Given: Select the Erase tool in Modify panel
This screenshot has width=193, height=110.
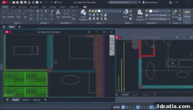Looking at the screenshot, I should (52, 11).
